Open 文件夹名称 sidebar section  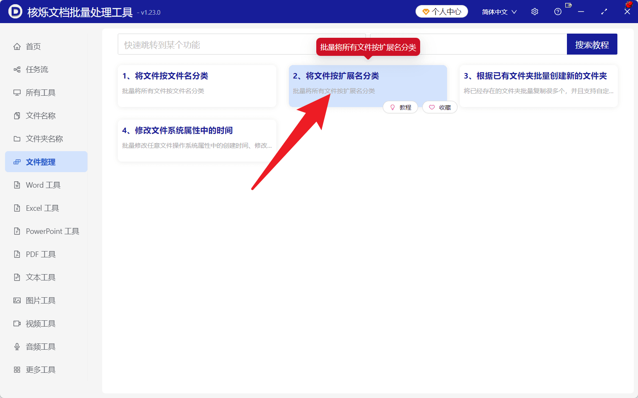tap(46, 139)
